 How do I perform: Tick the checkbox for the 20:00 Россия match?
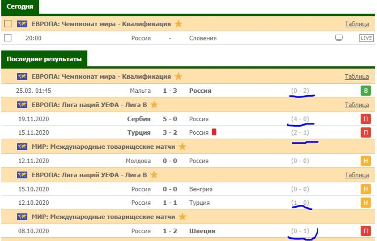point(8,38)
